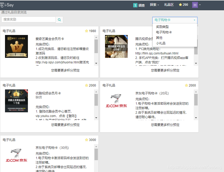Click the 通过礼品目录浏览 heading text
The height and width of the screenshot is (172, 224).
coord(14,12)
